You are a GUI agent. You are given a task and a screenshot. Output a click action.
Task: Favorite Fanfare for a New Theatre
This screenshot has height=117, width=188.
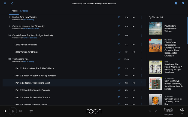(x=119, y=17)
